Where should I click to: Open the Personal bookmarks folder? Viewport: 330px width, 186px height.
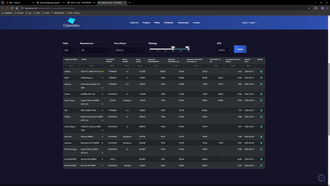(x=19, y=13)
